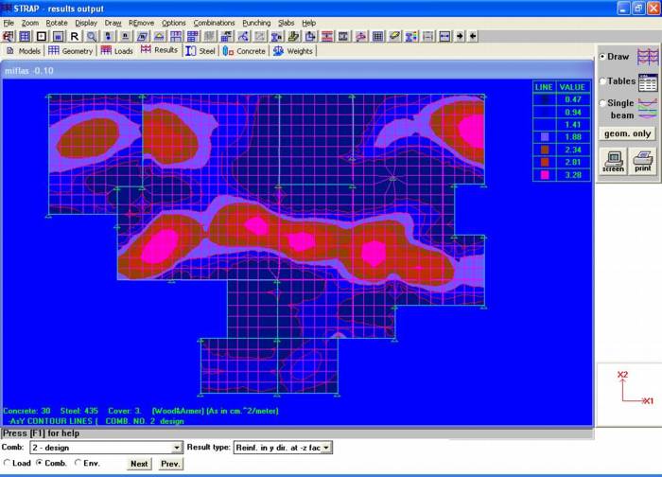The height and width of the screenshot is (477, 662).
Task: Select the Single beam option
Action: (x=603, y=103)
